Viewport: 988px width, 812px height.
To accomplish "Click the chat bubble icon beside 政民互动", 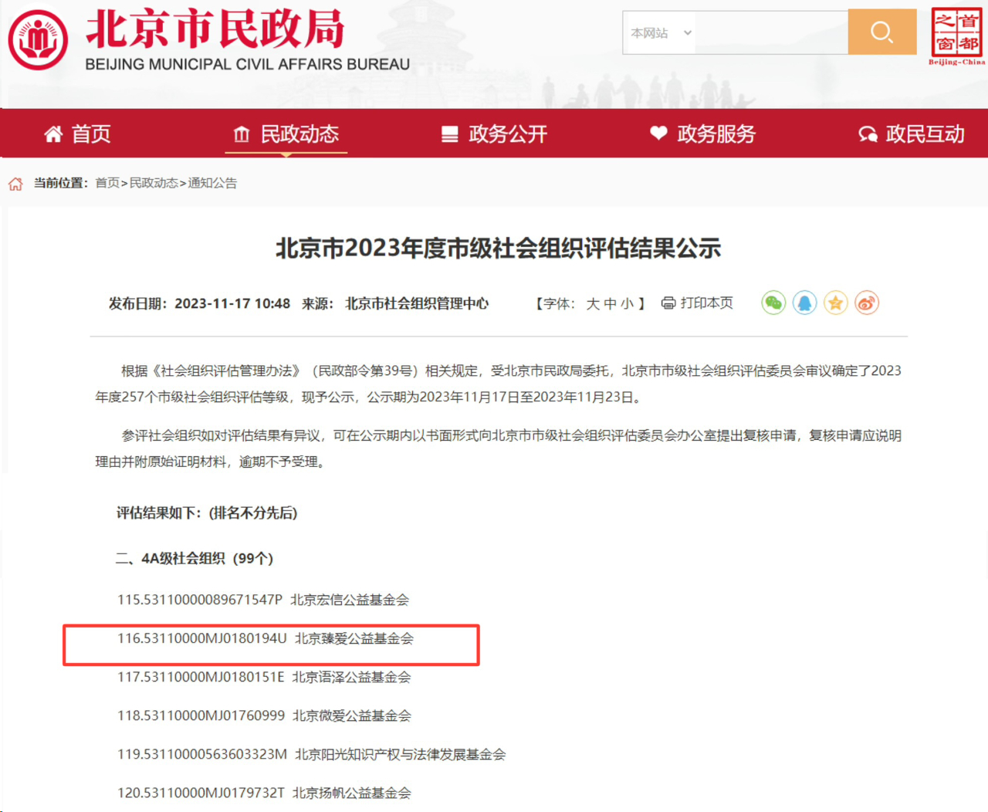I will coord(868,134).
